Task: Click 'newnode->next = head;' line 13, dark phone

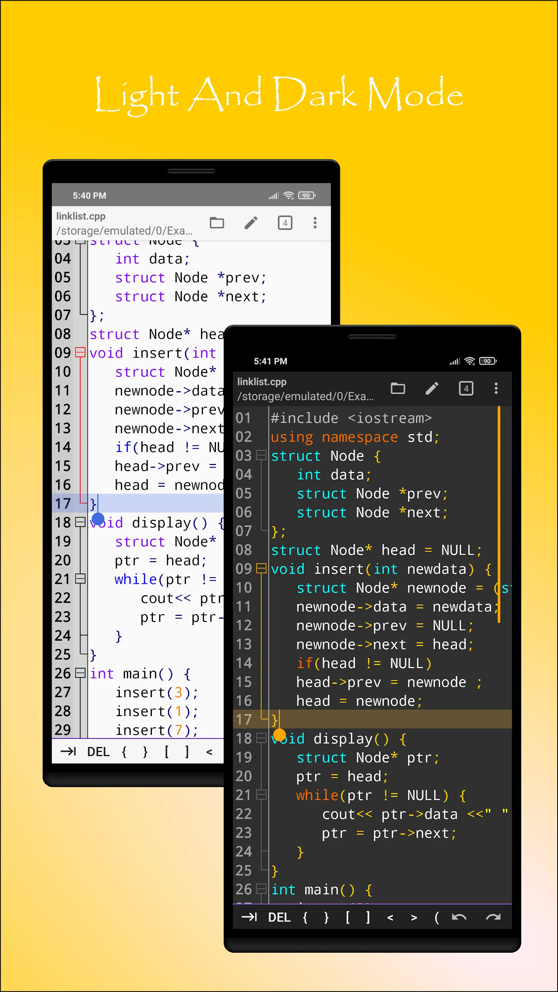Action: (385, 644)
